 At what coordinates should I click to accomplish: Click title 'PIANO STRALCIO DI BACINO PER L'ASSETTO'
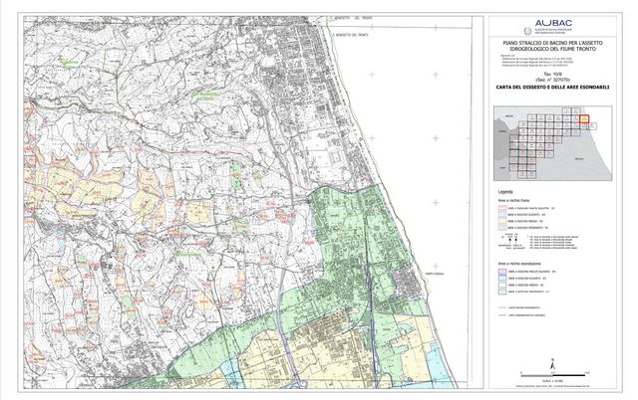[x=553, y=43]
